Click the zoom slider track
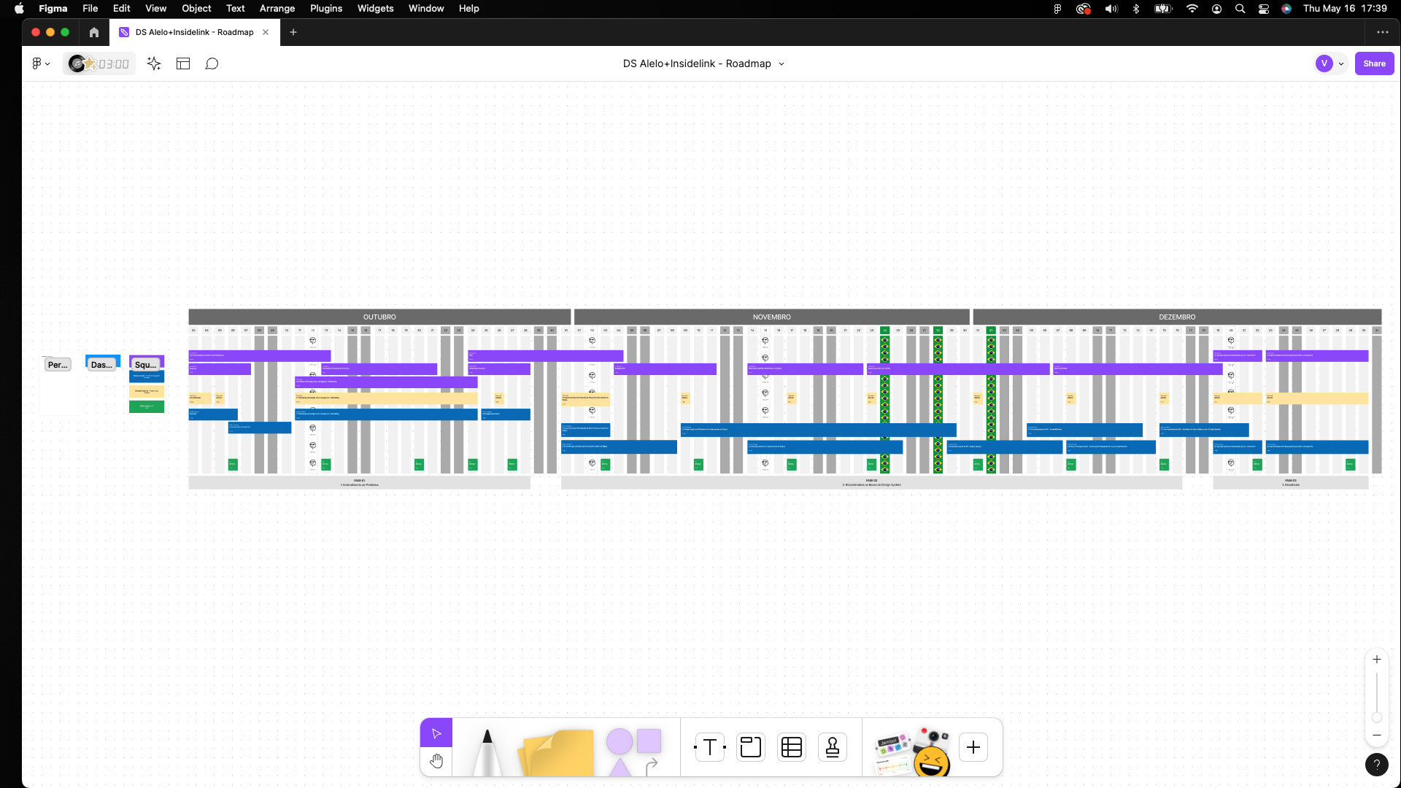The image size is (1401, 788). coord(1377,693)
